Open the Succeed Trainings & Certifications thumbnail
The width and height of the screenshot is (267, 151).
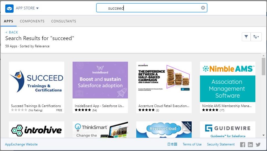point(37,82)
